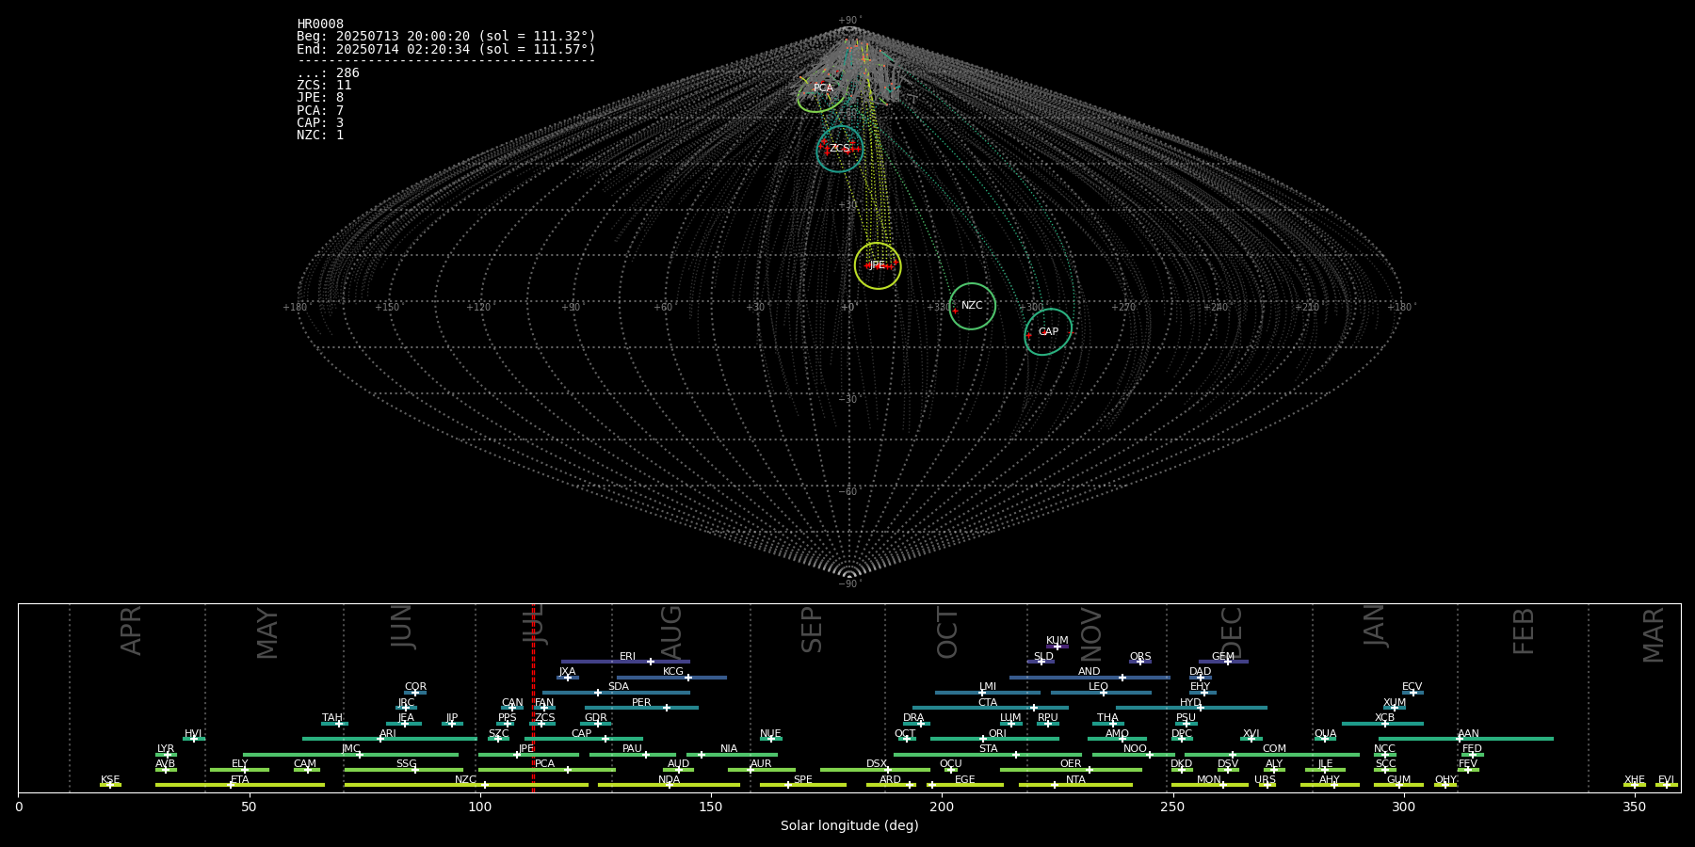Click the SSG shower bar in timeline

point(403,770)
